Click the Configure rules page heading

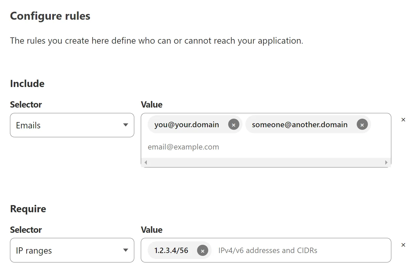tap(50, 16)
